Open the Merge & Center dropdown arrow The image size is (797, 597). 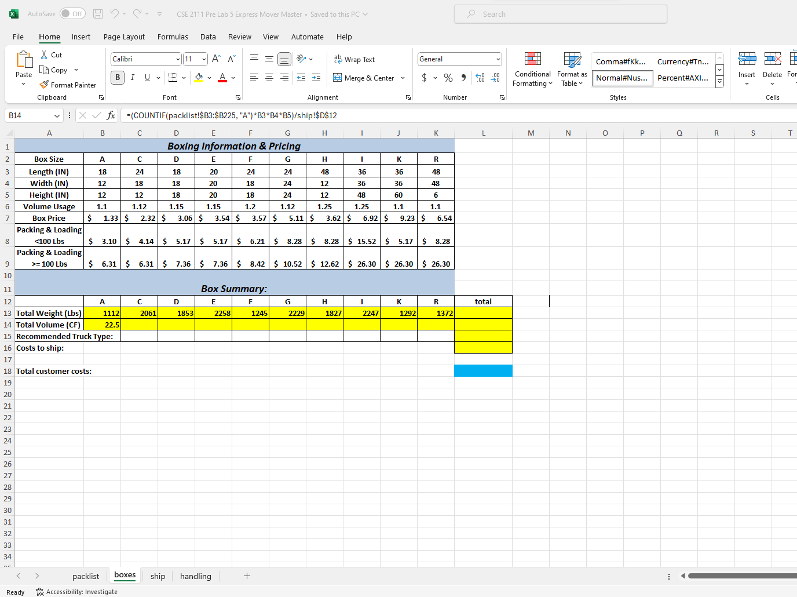pyautogui.click(x=403, y=78)
